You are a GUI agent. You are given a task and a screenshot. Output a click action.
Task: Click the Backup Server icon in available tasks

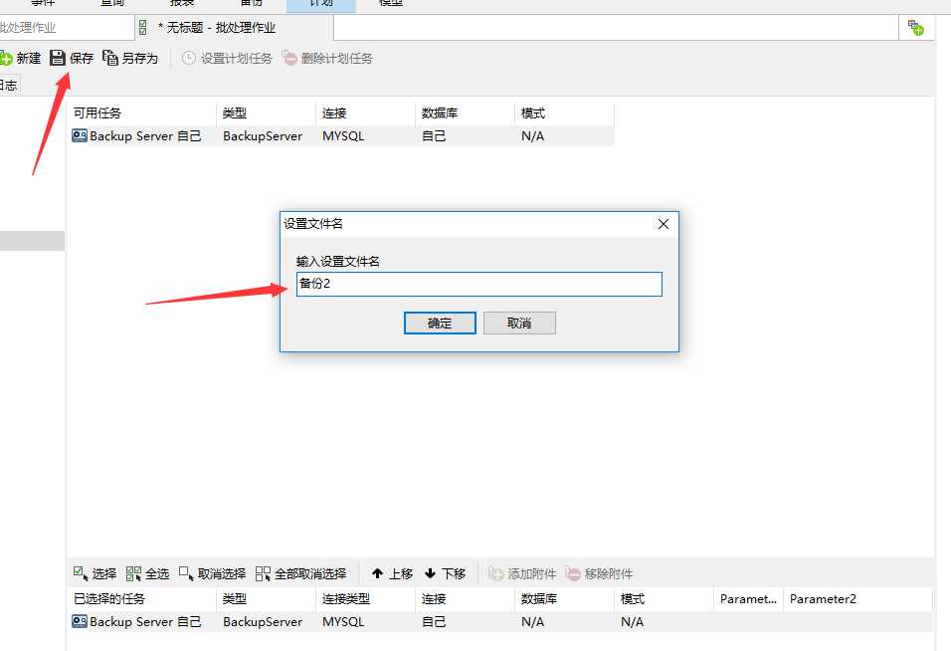(80, 136)
